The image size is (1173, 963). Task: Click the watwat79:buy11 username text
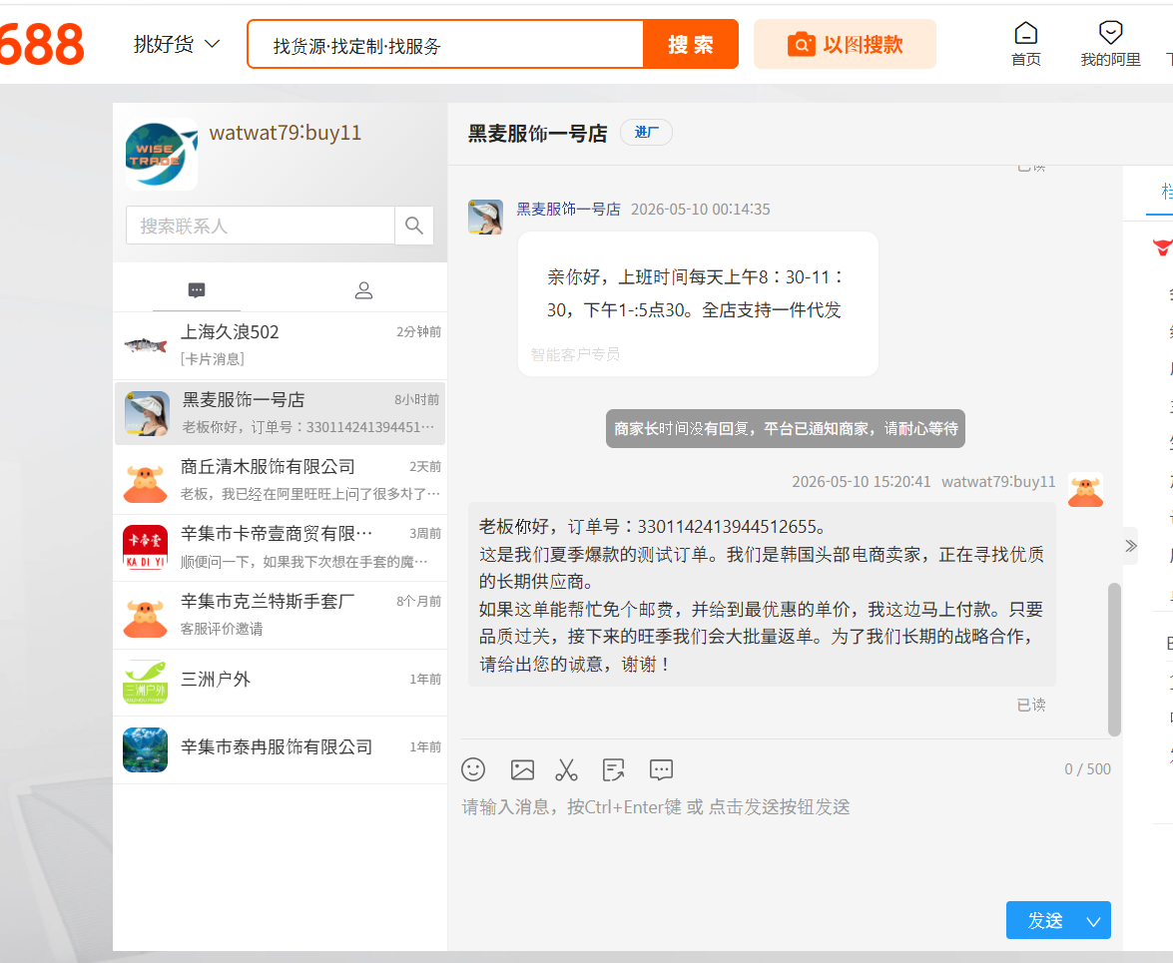(x=286, y=133)
